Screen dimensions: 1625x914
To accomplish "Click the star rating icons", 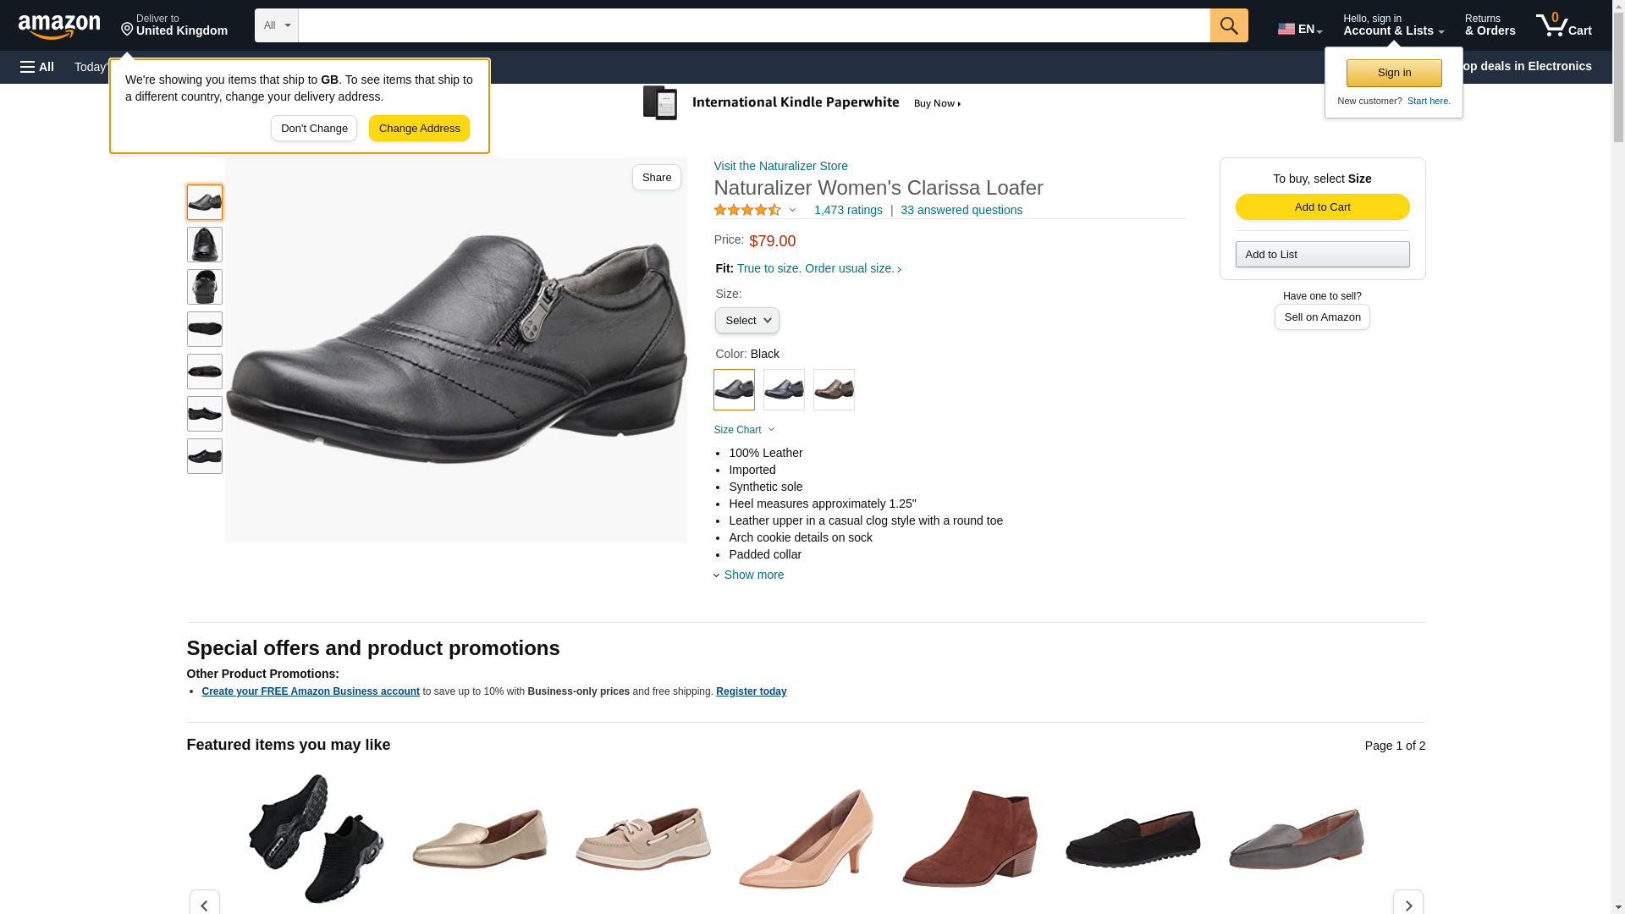I will point(747,210).
